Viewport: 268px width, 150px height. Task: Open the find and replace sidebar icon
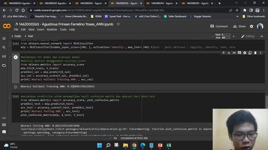[x=4, y=47]
